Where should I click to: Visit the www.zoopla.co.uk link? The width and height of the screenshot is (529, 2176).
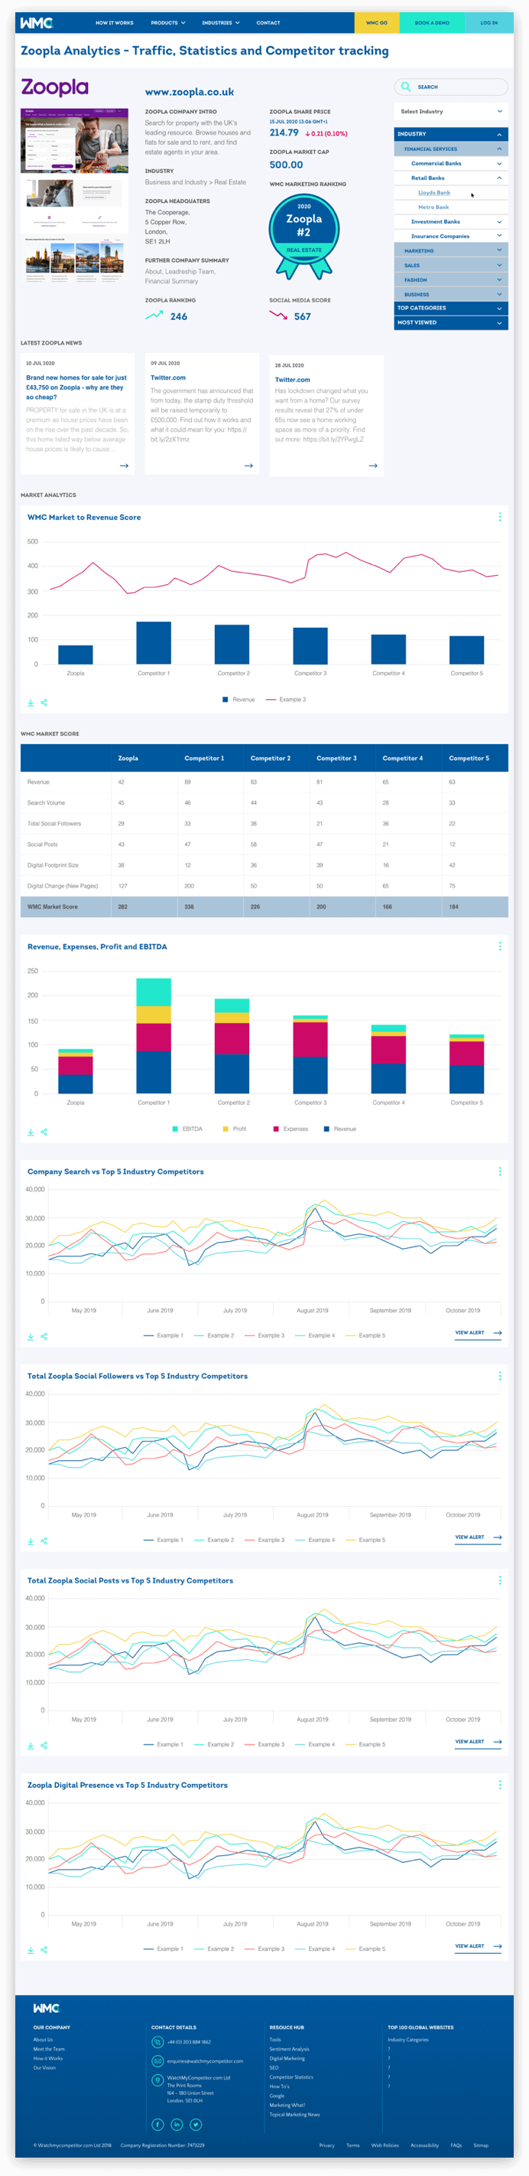(x=190, y=92)
